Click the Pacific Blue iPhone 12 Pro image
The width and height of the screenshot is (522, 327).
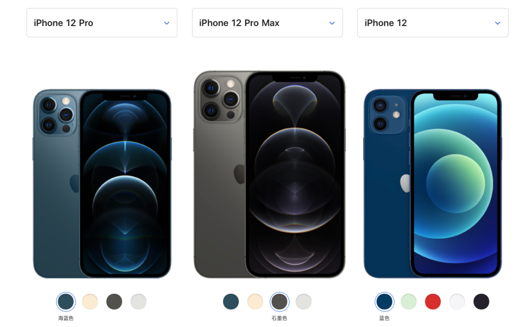pyautogui.click(x=102, y=184)
